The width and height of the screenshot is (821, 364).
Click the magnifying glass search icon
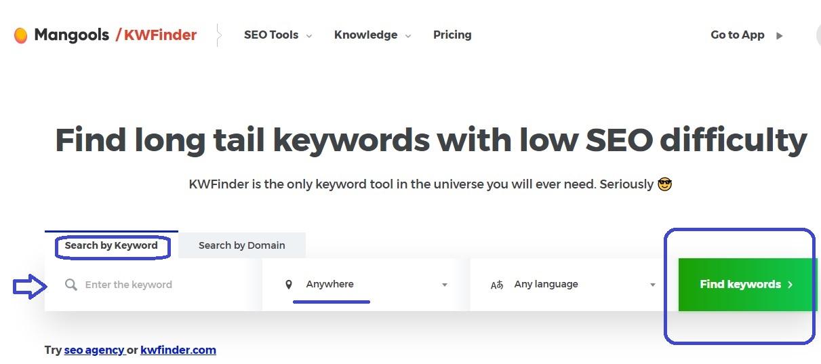tap(71, 285)
